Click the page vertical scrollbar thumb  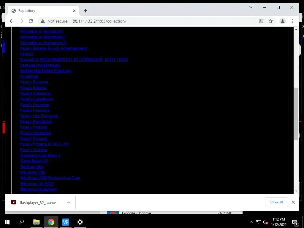(x=296, y=114)
